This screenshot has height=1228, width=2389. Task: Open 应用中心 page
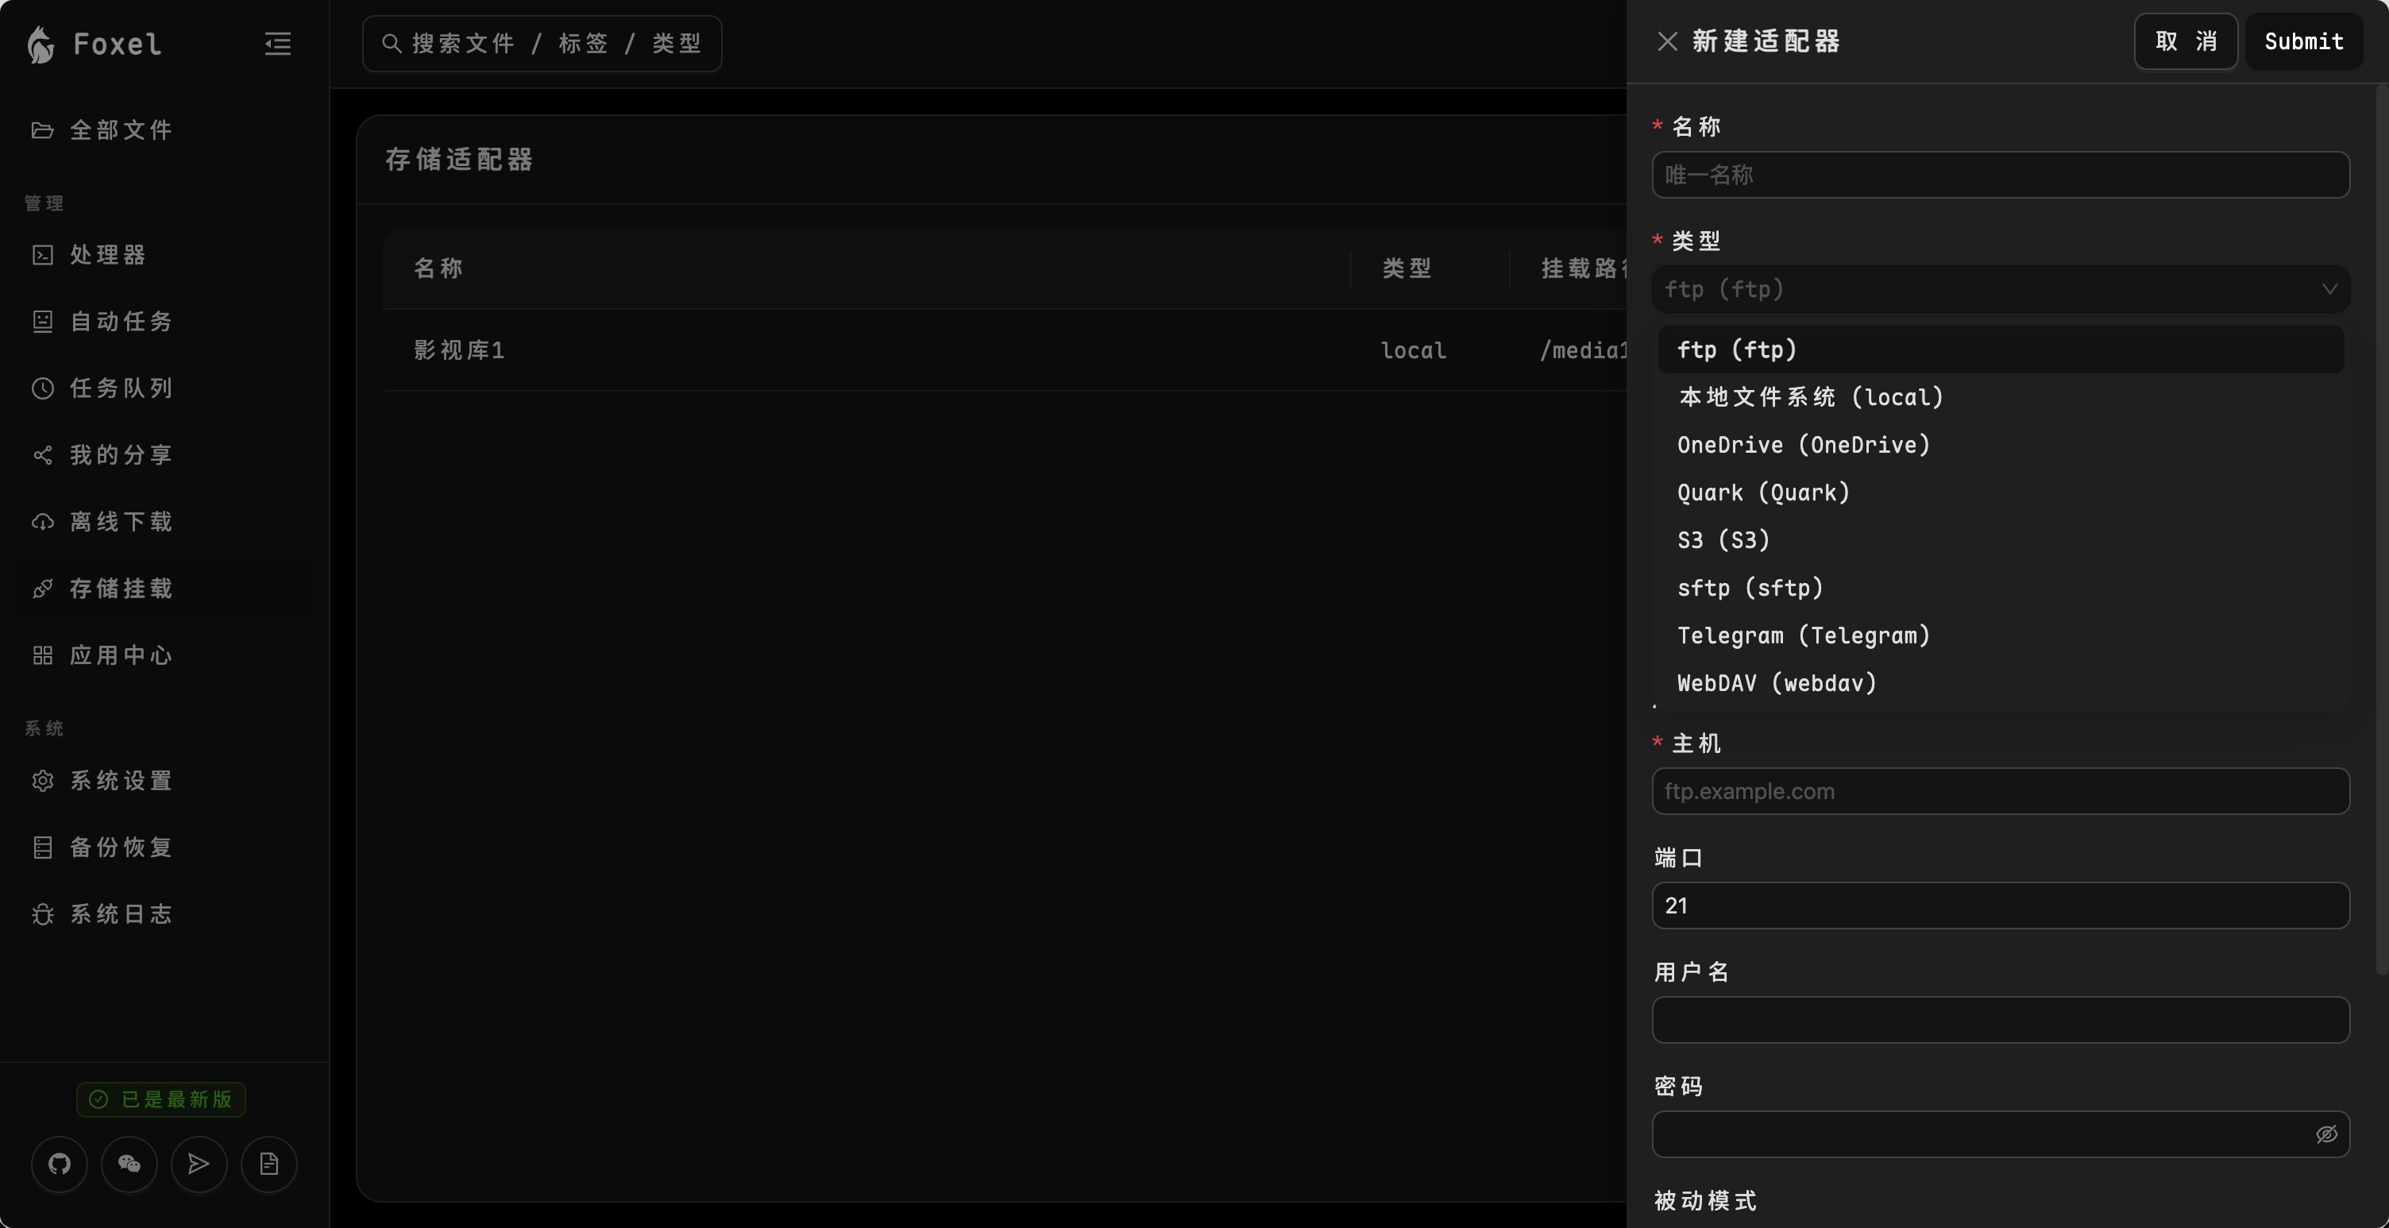(165, 656)
